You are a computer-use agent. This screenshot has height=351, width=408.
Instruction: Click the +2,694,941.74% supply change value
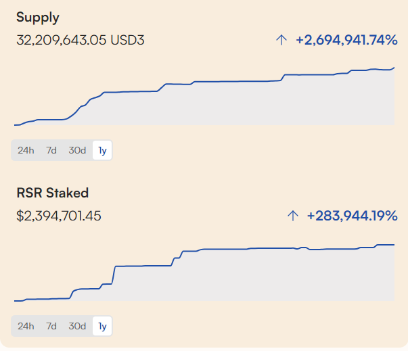tap(346, 40)
